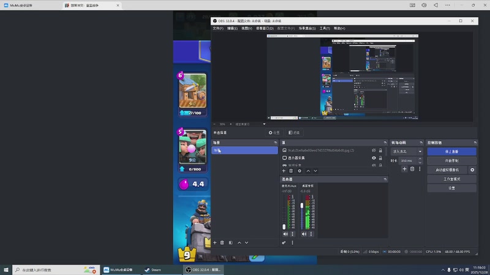Pop out the Sources dock panel

385,142
